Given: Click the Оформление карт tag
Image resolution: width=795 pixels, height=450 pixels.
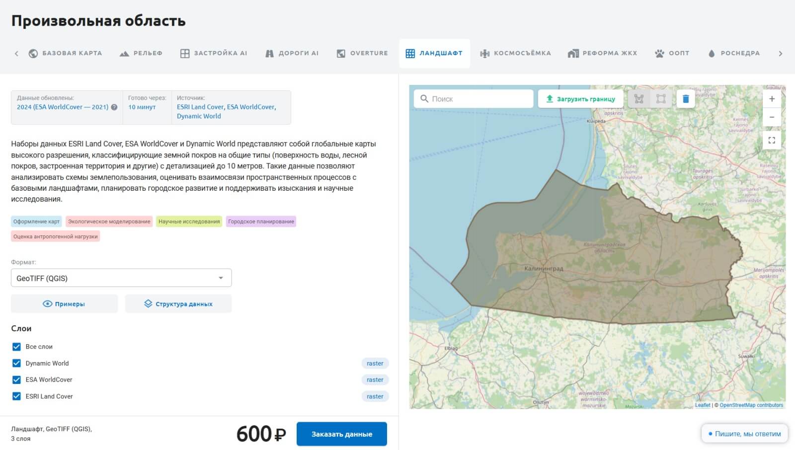Looking at the screenshot, I should 36,222.
